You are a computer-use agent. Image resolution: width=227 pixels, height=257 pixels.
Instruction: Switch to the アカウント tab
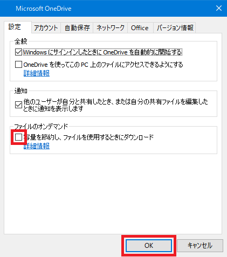coord(46,28)
